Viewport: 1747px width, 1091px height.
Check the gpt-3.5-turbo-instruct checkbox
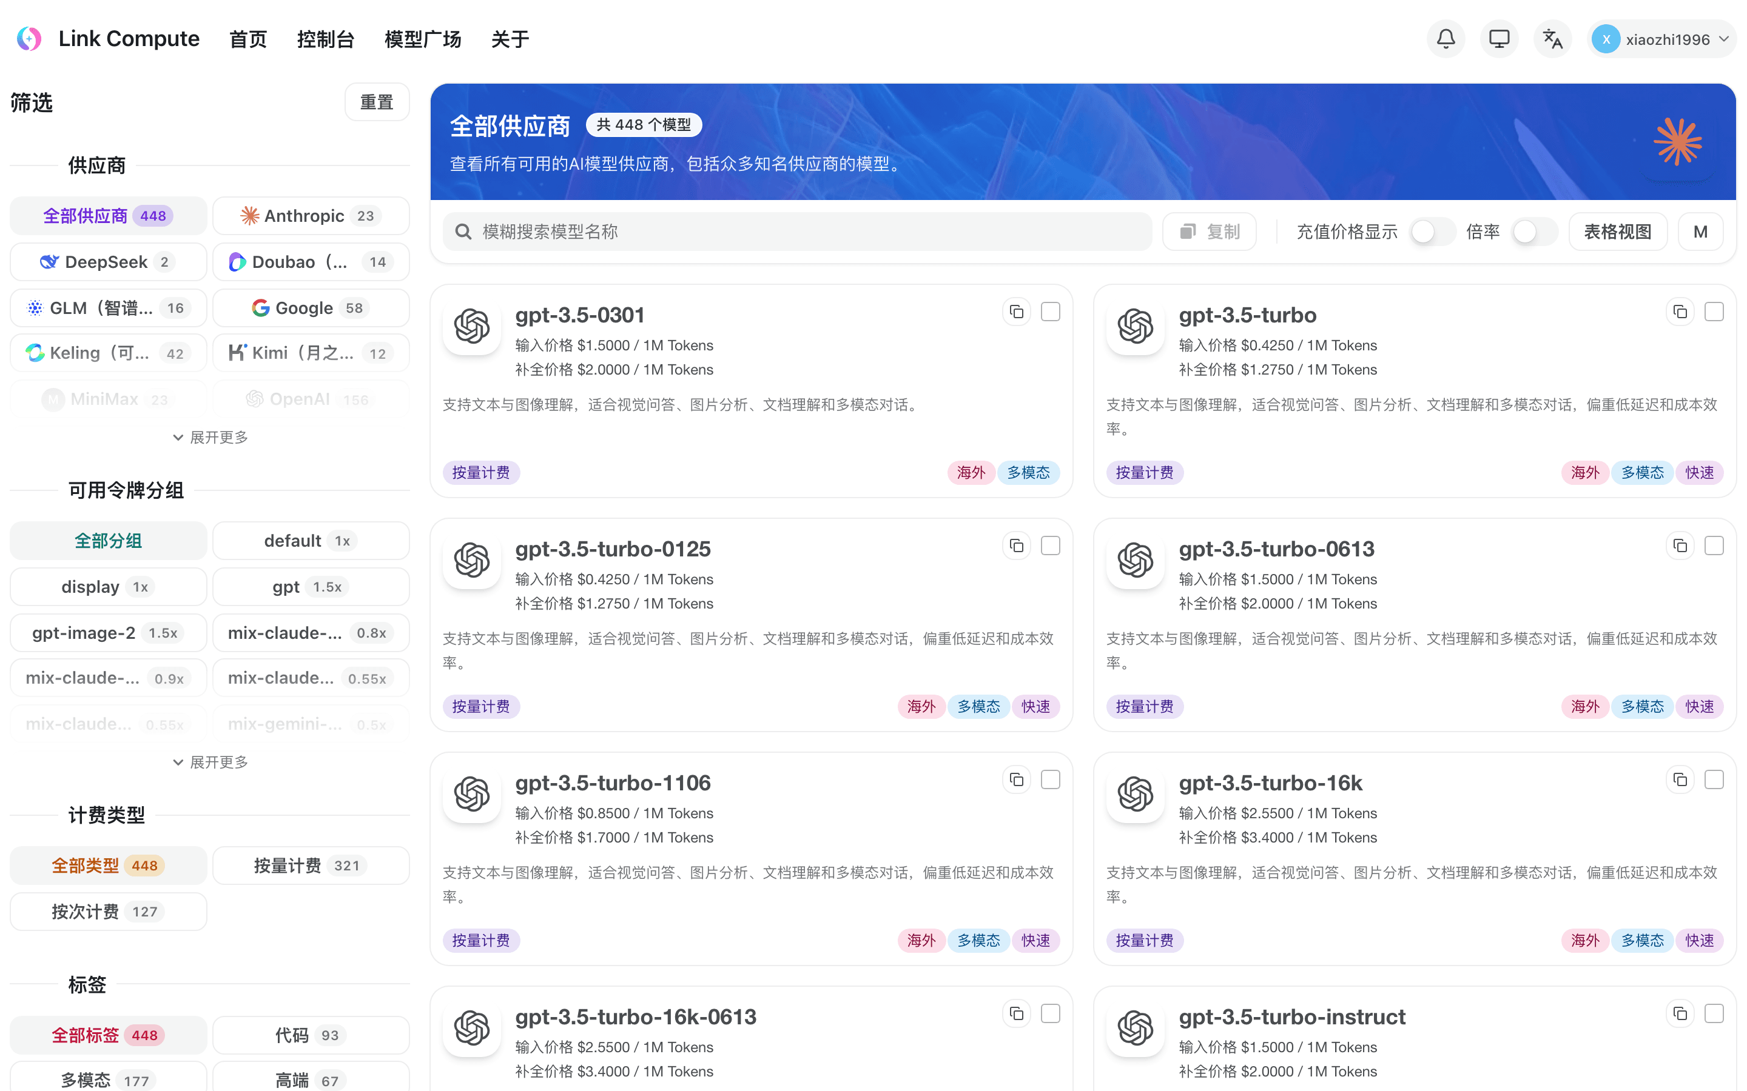[x=1714, y=1013]
